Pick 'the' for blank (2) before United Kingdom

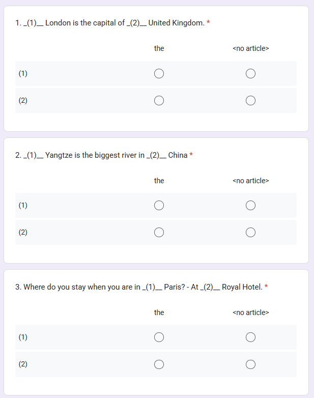(x=159, y=100)
